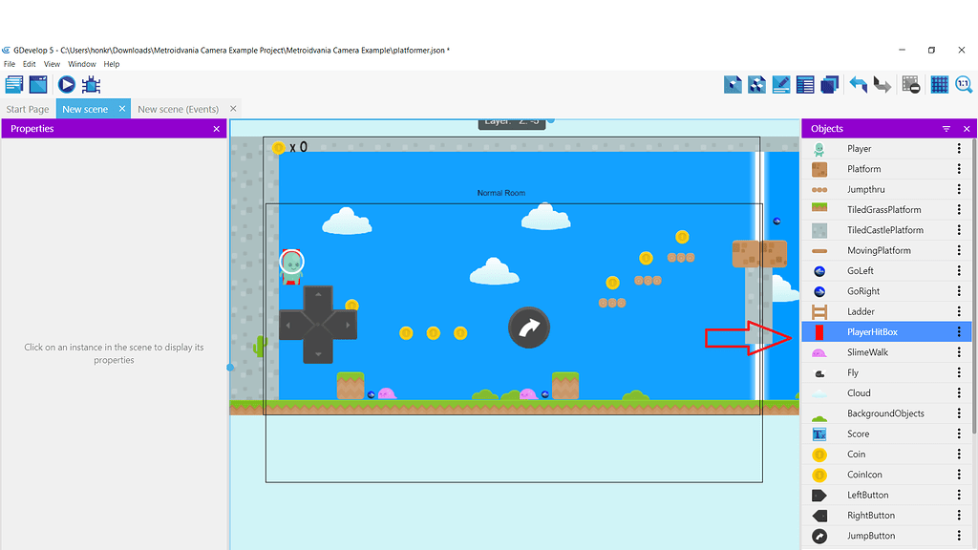The width and height of the screenshot is (978, 550).
Task: Undo the last change
Action: click(x=858, y=84)
